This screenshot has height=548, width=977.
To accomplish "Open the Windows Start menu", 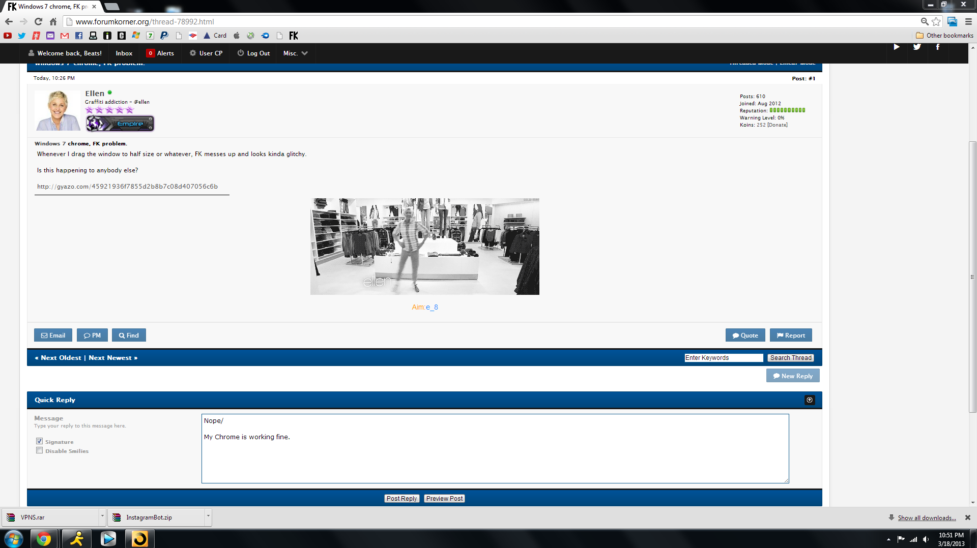I will tap(14, 538).
